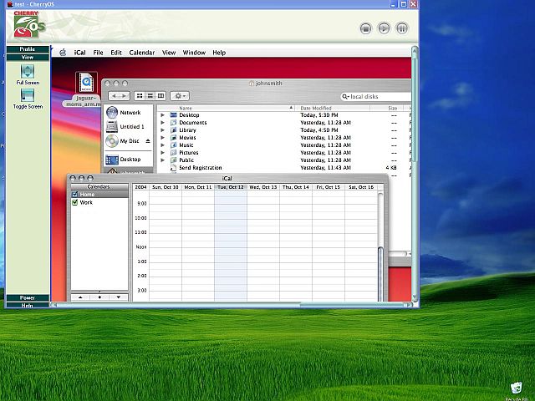Click the CherryOS pause button
This screenshot has width=535, height=401.
coord(402,28)
